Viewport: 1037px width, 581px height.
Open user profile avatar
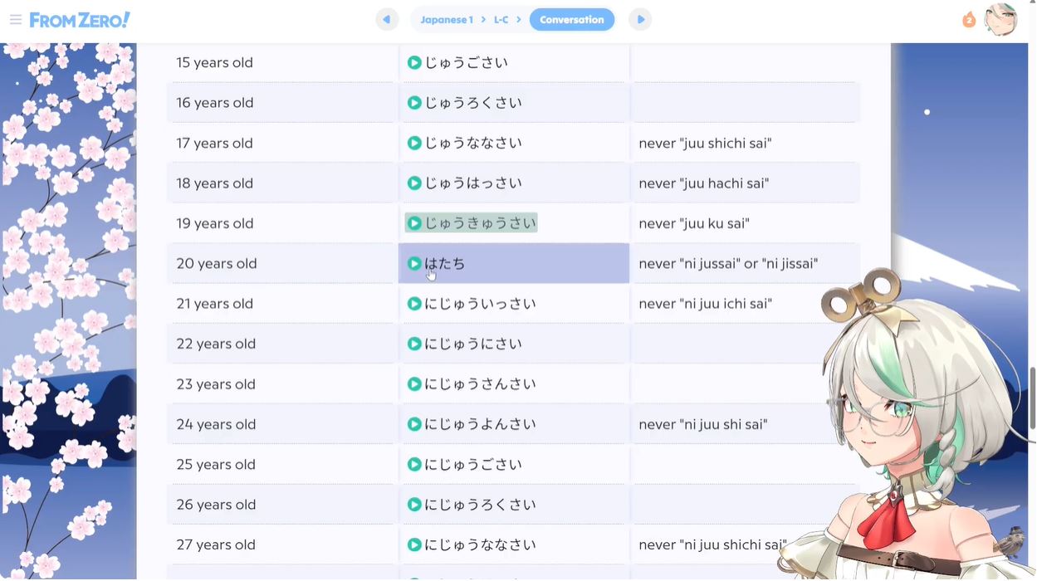[1000, 20]
